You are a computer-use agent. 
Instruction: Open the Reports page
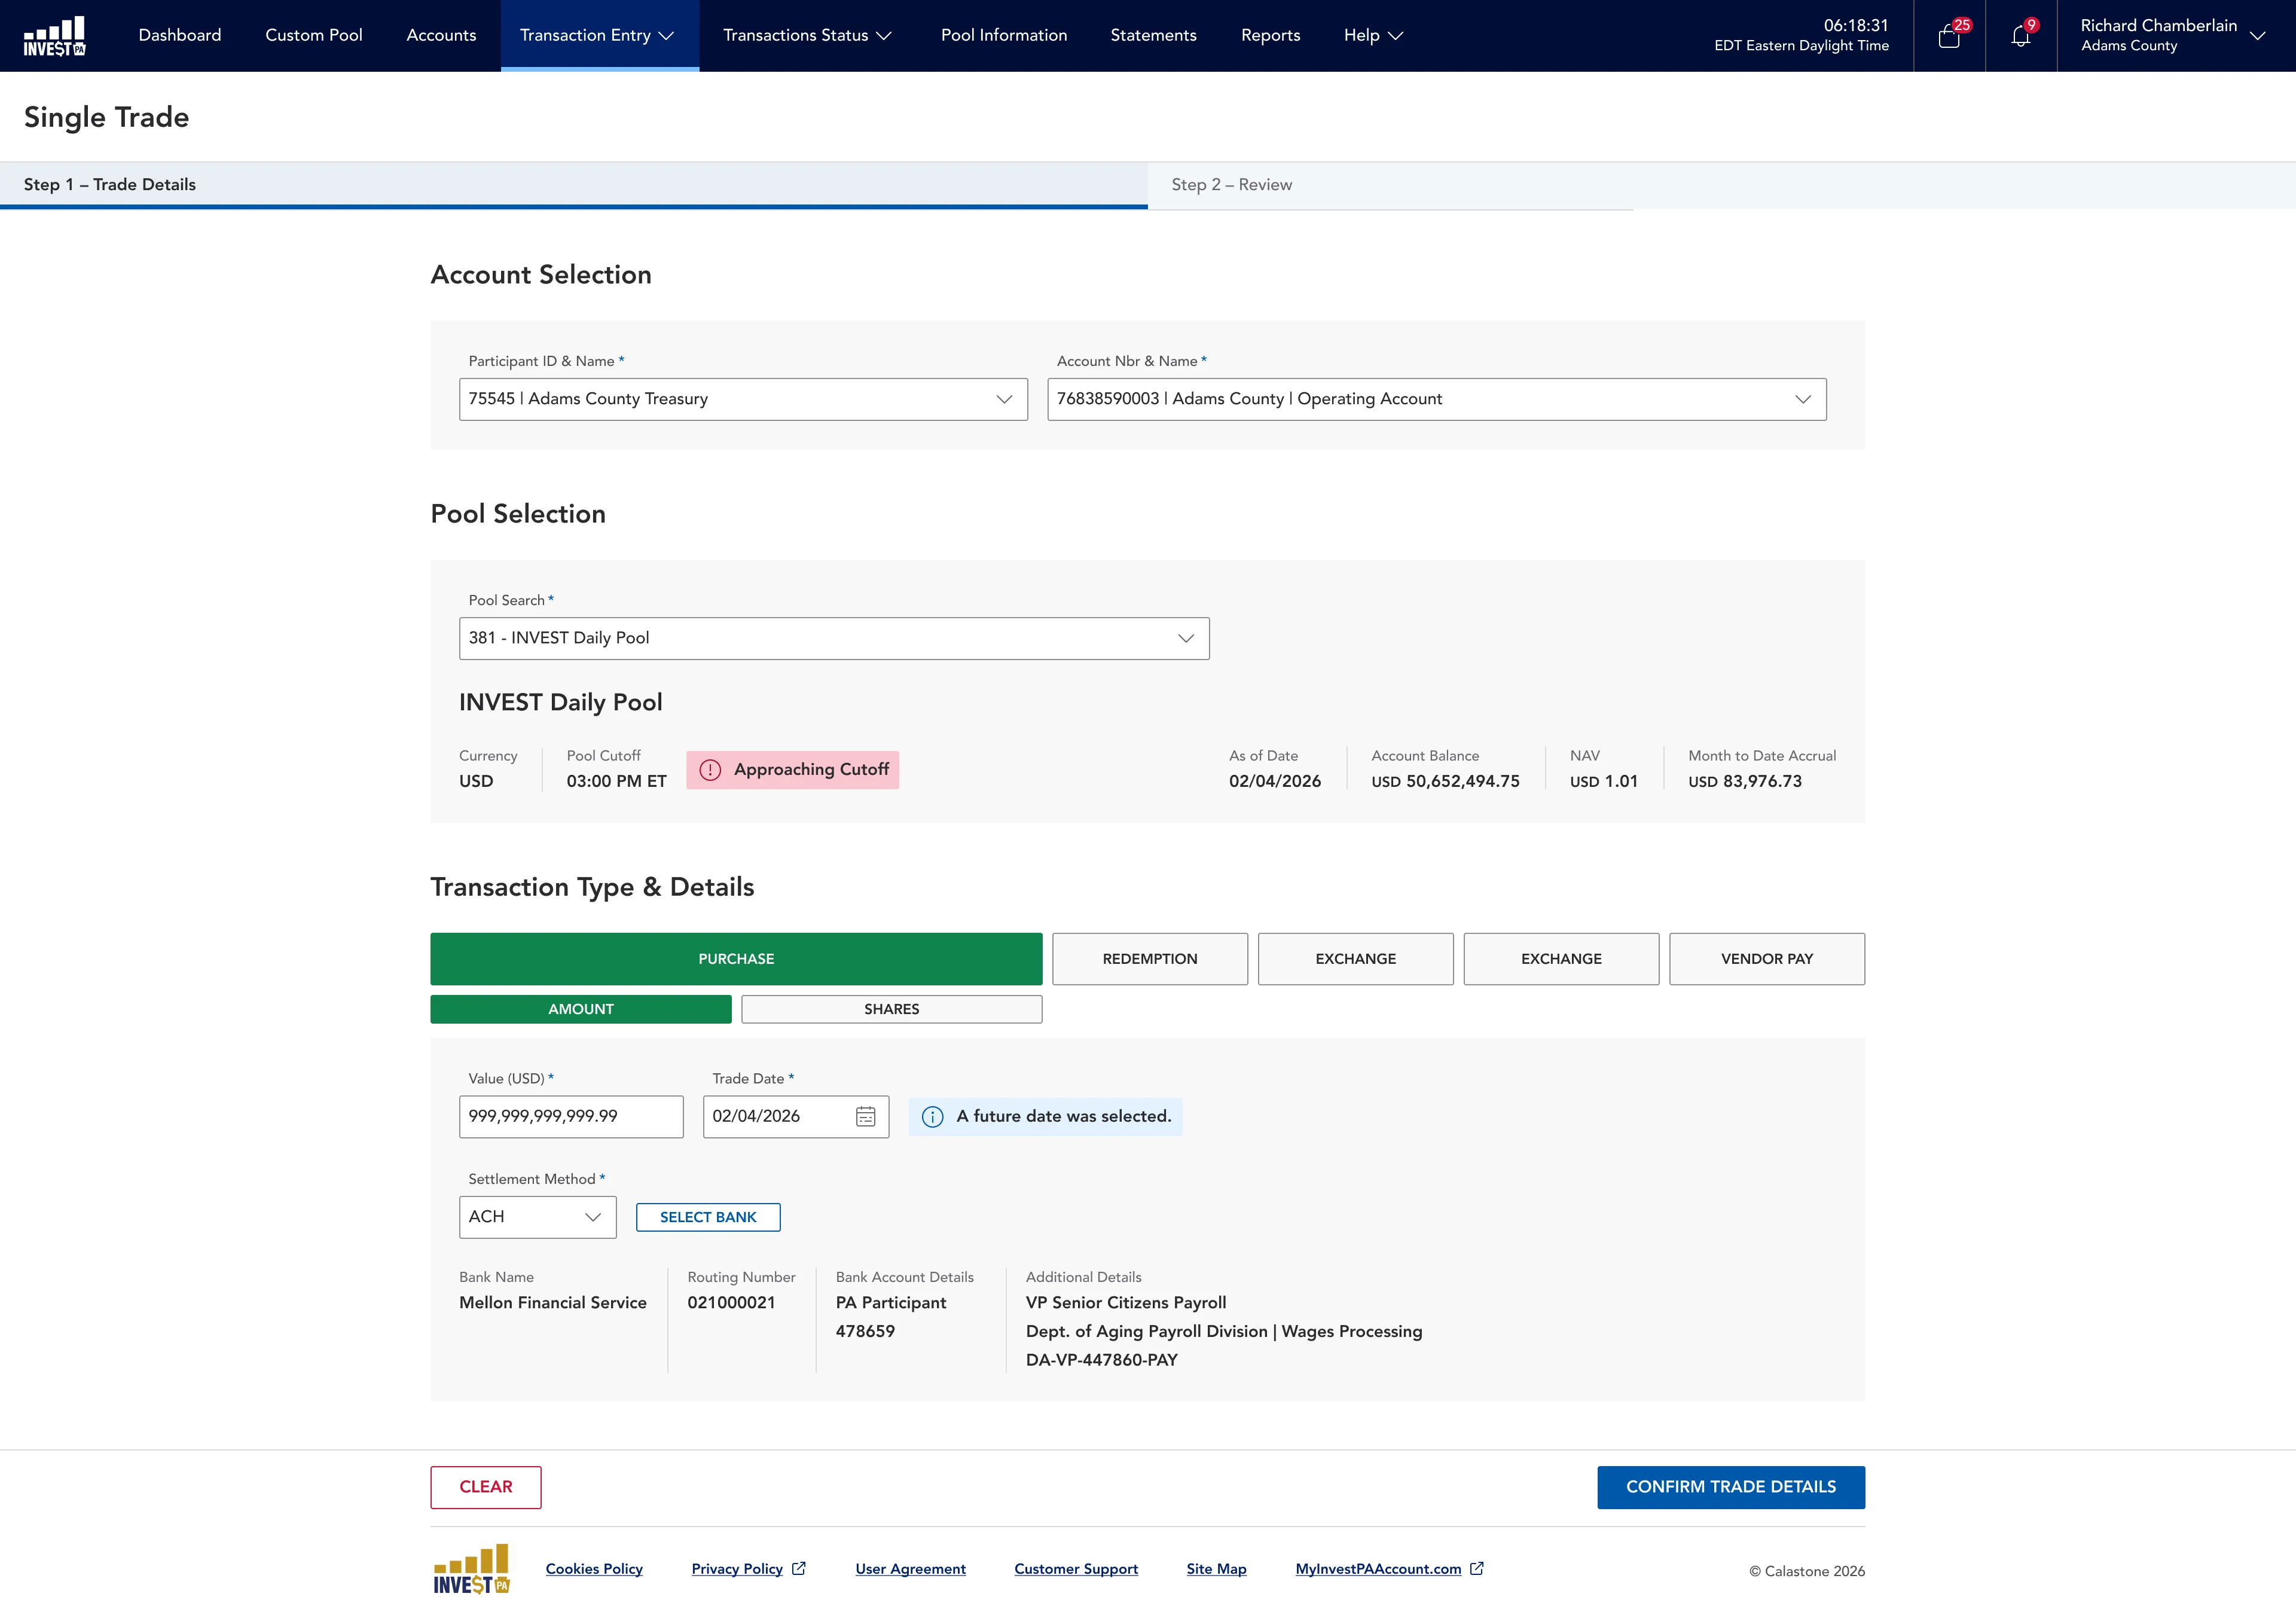[1270, 36]
